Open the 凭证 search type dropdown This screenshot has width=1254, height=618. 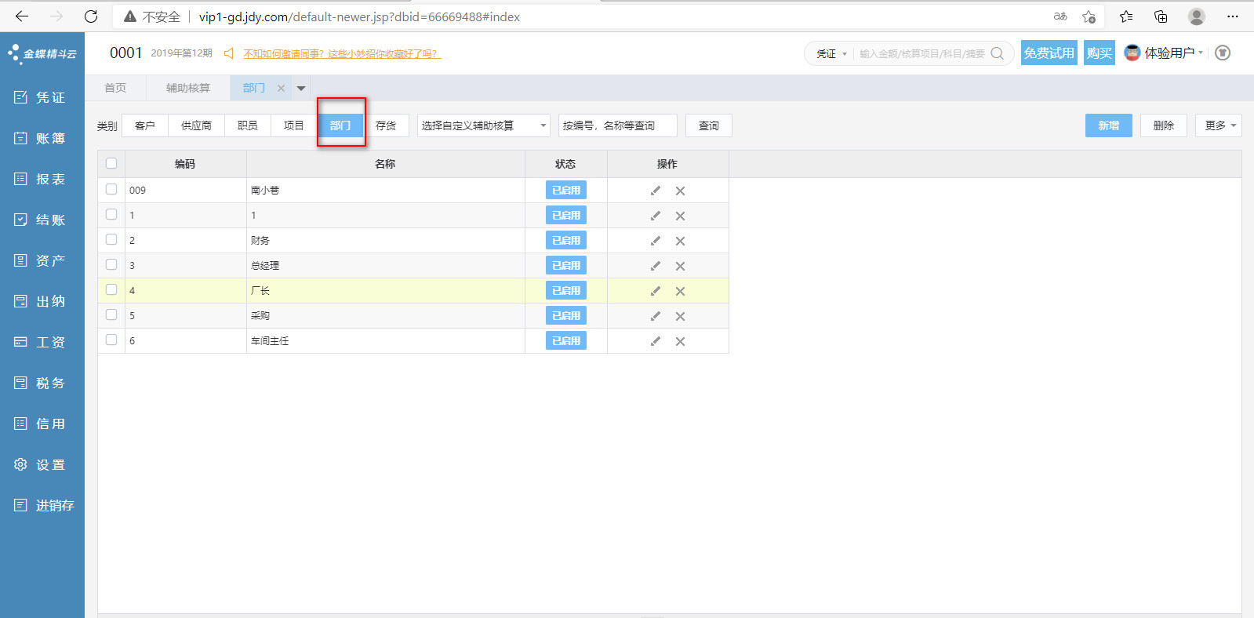pos(831,53)
